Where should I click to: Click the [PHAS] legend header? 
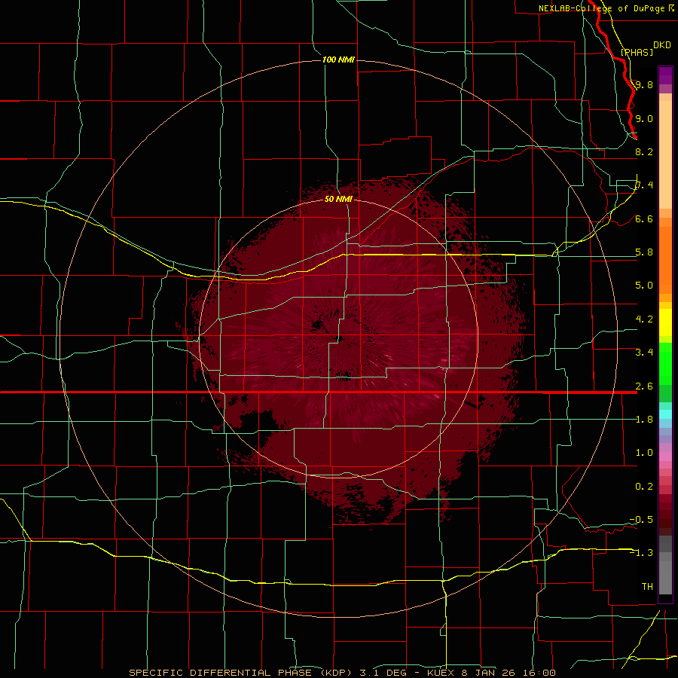click(x=637, y=52)
